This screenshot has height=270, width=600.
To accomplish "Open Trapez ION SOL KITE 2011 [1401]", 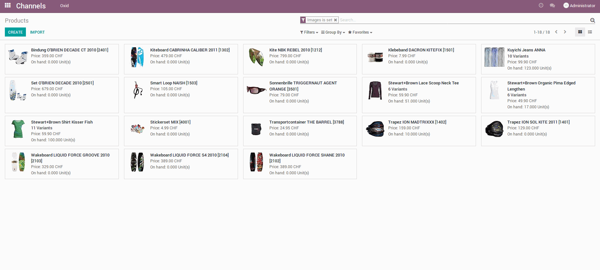I will [x=538, y=122].
